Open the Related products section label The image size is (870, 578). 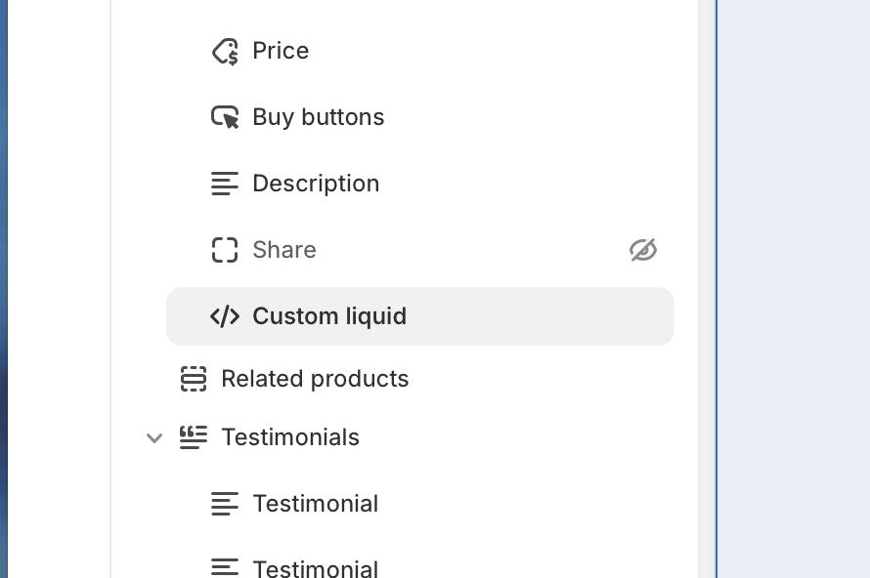click(315, 379)
